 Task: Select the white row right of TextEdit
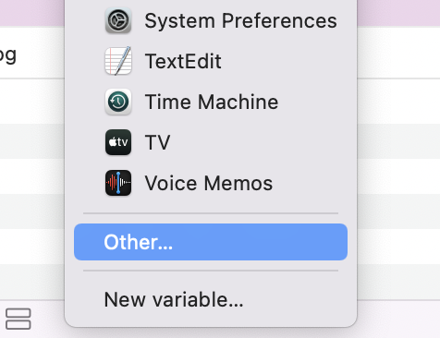click(x=398, y=53)
